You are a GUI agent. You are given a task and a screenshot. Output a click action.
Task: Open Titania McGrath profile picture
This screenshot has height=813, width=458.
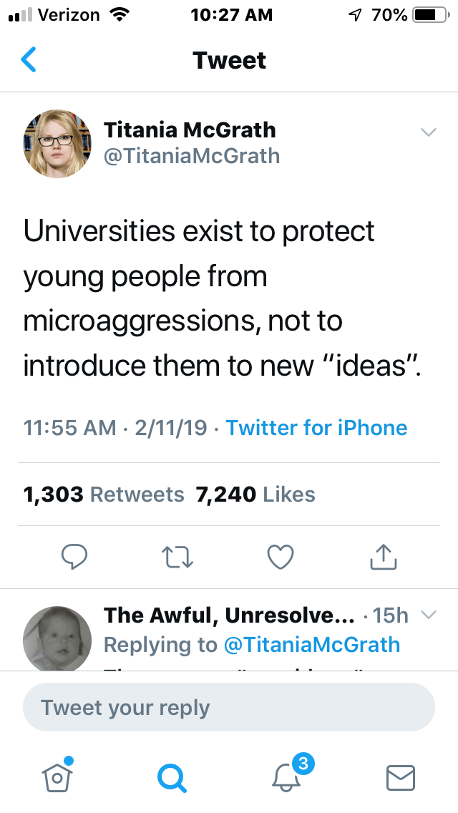[x=57, y=144]
